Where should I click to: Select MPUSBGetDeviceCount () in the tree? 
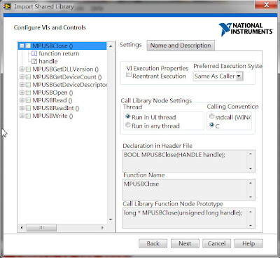[x=67, y=77]
